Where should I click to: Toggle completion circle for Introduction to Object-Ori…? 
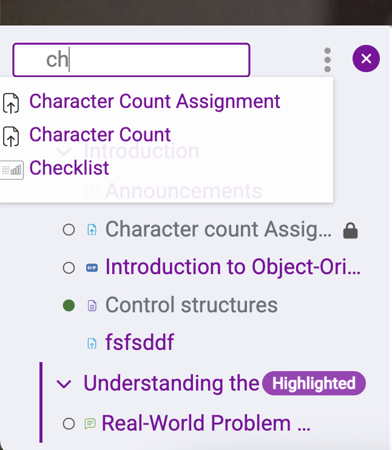(69, 268)
